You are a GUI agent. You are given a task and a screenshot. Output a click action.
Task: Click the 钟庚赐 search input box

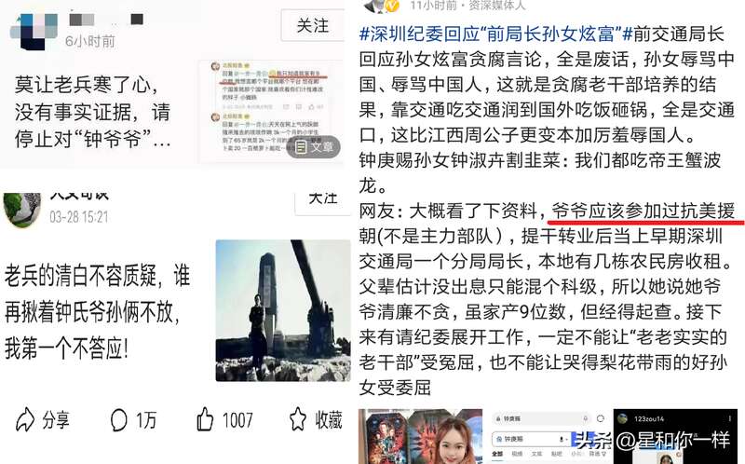coord(530,439)
